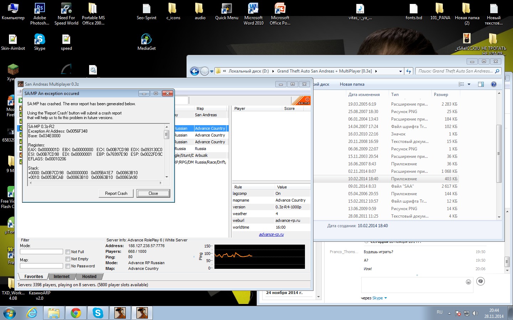Expand the Grand Theft Auto folder breadcrumb arrow
Viewport: 513px width, 320px height.
(x=376, y=71)
